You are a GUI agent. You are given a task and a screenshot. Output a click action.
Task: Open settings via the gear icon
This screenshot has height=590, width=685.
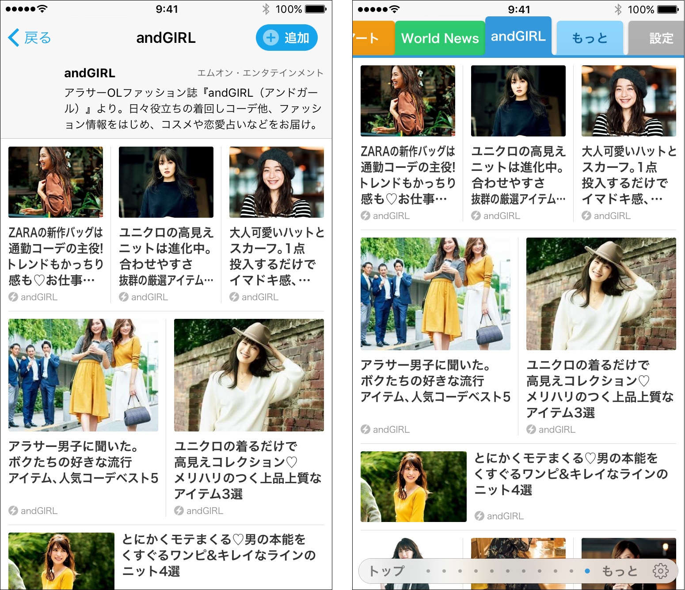click(x=661, y=570)
